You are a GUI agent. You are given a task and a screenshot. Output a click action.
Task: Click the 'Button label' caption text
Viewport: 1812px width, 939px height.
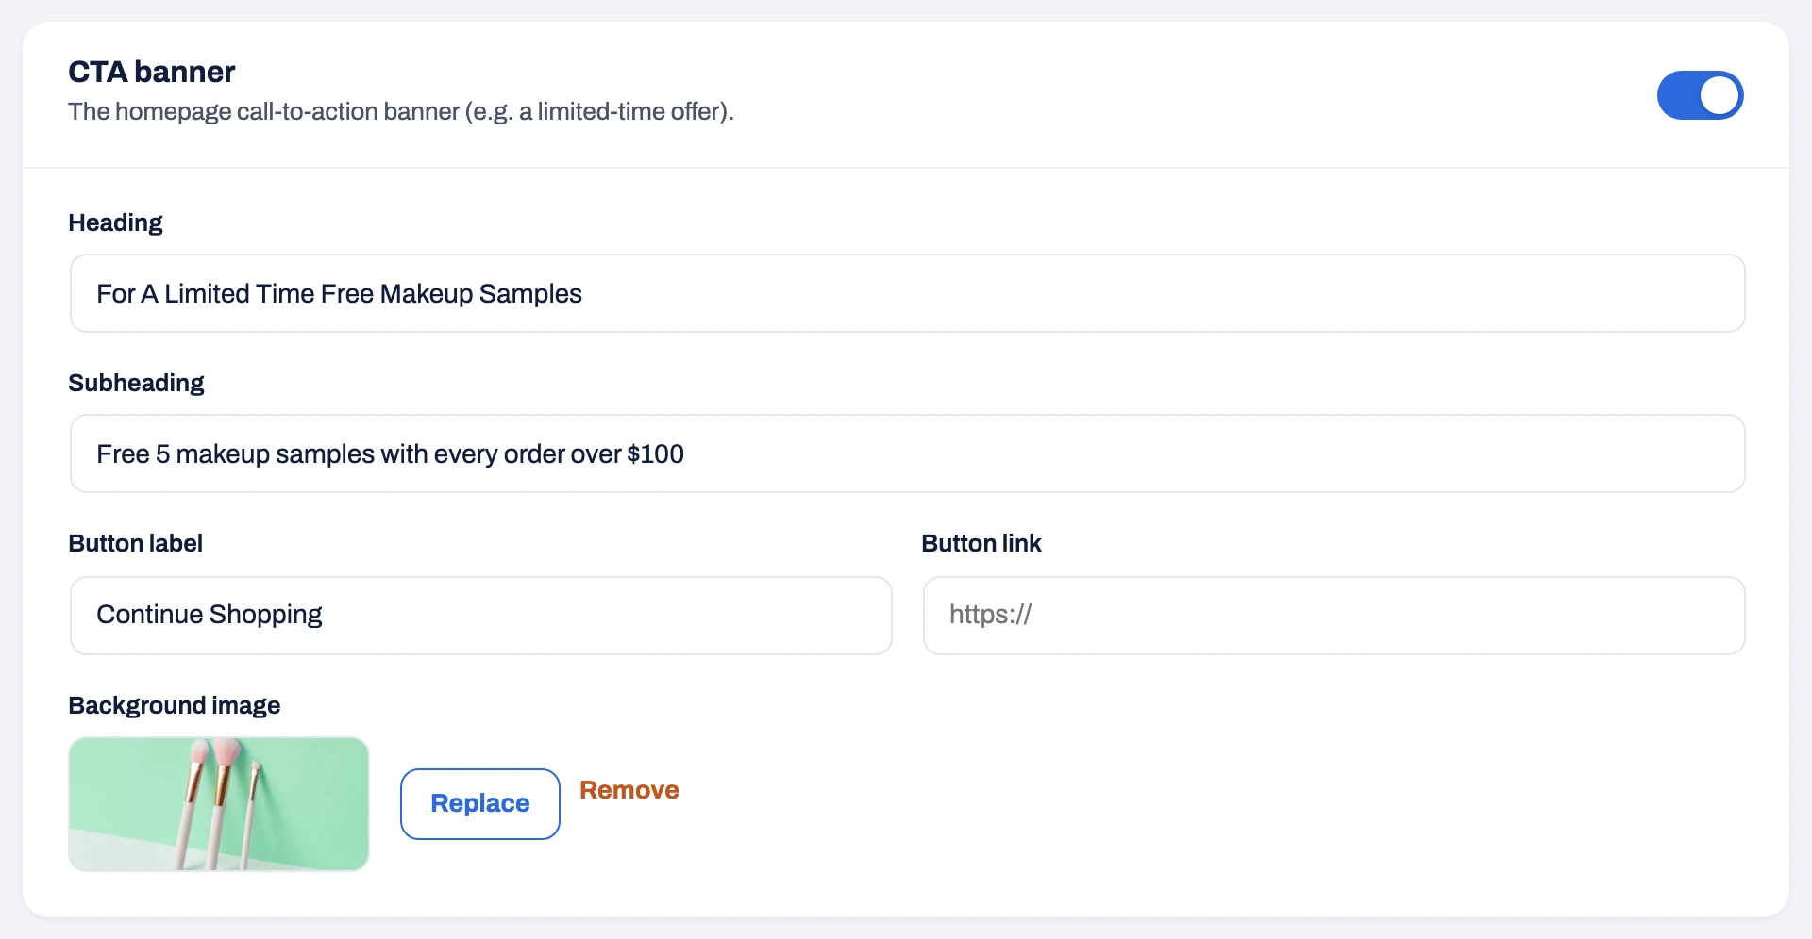(135, 543)
